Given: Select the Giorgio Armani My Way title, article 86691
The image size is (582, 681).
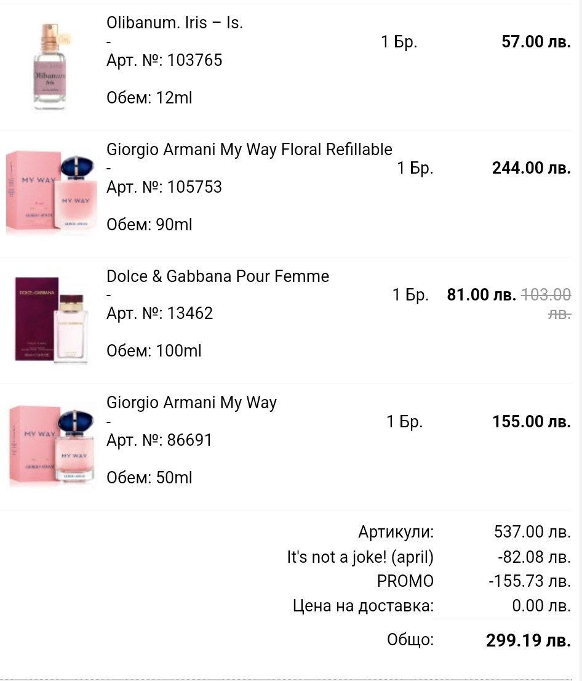Looking at the screenshot, I should 191,403.
